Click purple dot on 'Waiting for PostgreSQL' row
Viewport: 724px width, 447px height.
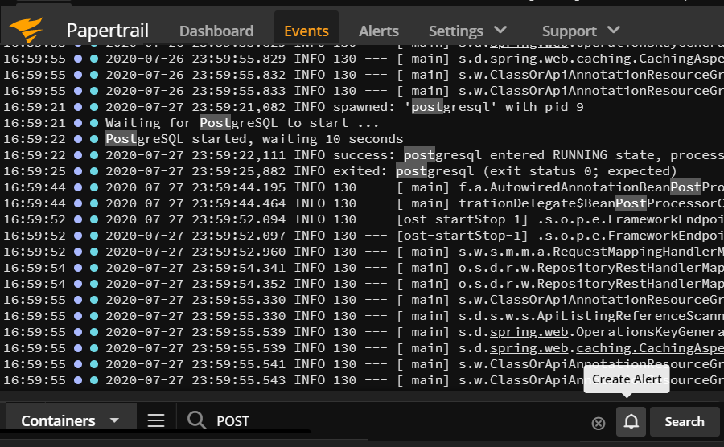tap(78, 123)
